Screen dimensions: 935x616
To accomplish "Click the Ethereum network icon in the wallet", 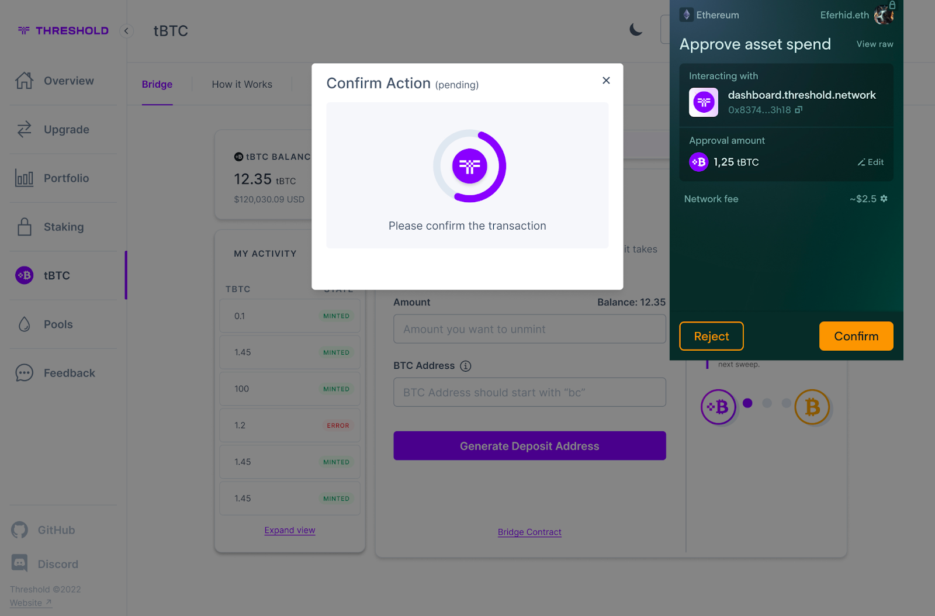I will click(x=687, y=15).
